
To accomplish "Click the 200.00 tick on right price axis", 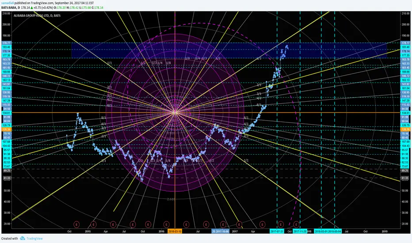I will [405, 24].
